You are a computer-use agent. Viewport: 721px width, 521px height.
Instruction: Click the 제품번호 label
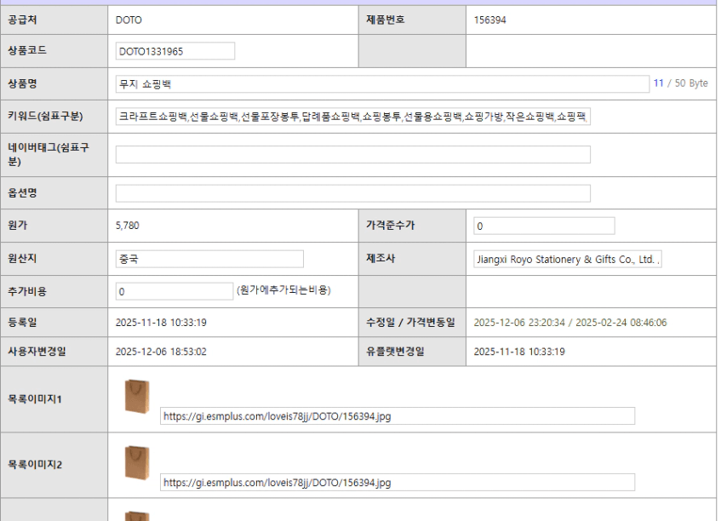386,20
